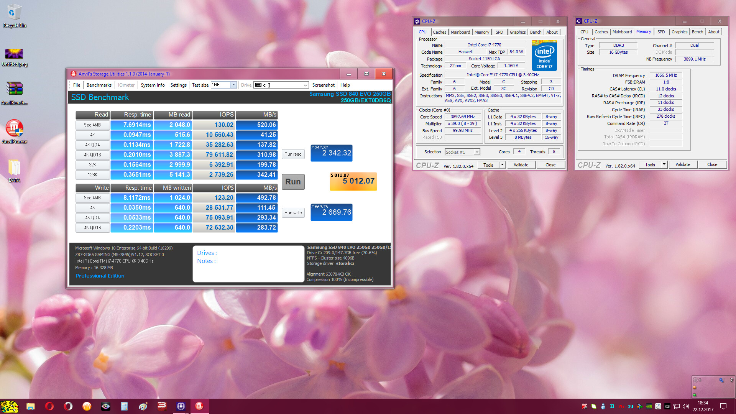This screenshot has width=736, height=414.
Task: Switch to CPU tab in right CPU-Z
Action: coord(584,32)
